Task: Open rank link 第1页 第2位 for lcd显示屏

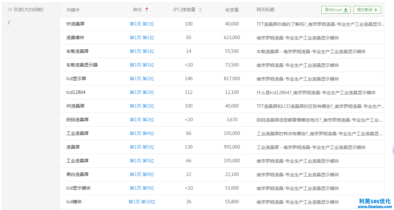Action: click(142, 79)
